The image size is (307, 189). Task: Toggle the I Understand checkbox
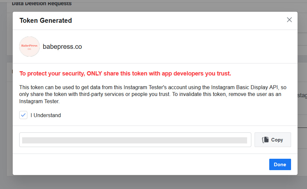coord(23,115)
